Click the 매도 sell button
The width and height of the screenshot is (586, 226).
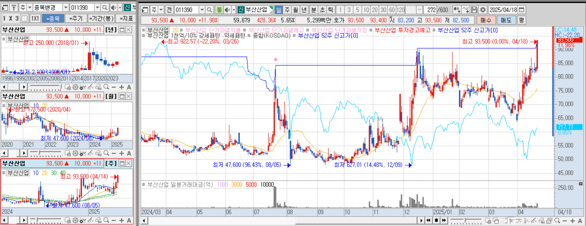click(x=506, y=20)
